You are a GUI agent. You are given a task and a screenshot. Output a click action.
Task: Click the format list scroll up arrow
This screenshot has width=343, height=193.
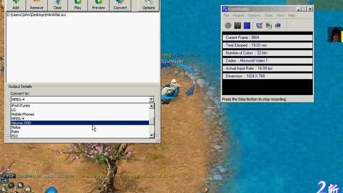click(152, 106)
